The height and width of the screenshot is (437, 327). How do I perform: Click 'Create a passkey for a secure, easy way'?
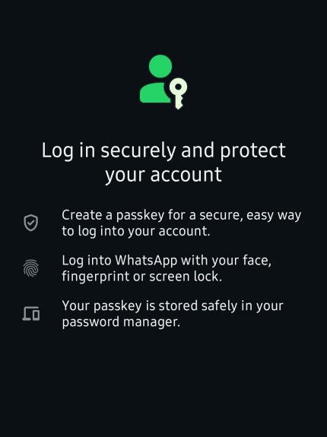[x=182, y=215]
